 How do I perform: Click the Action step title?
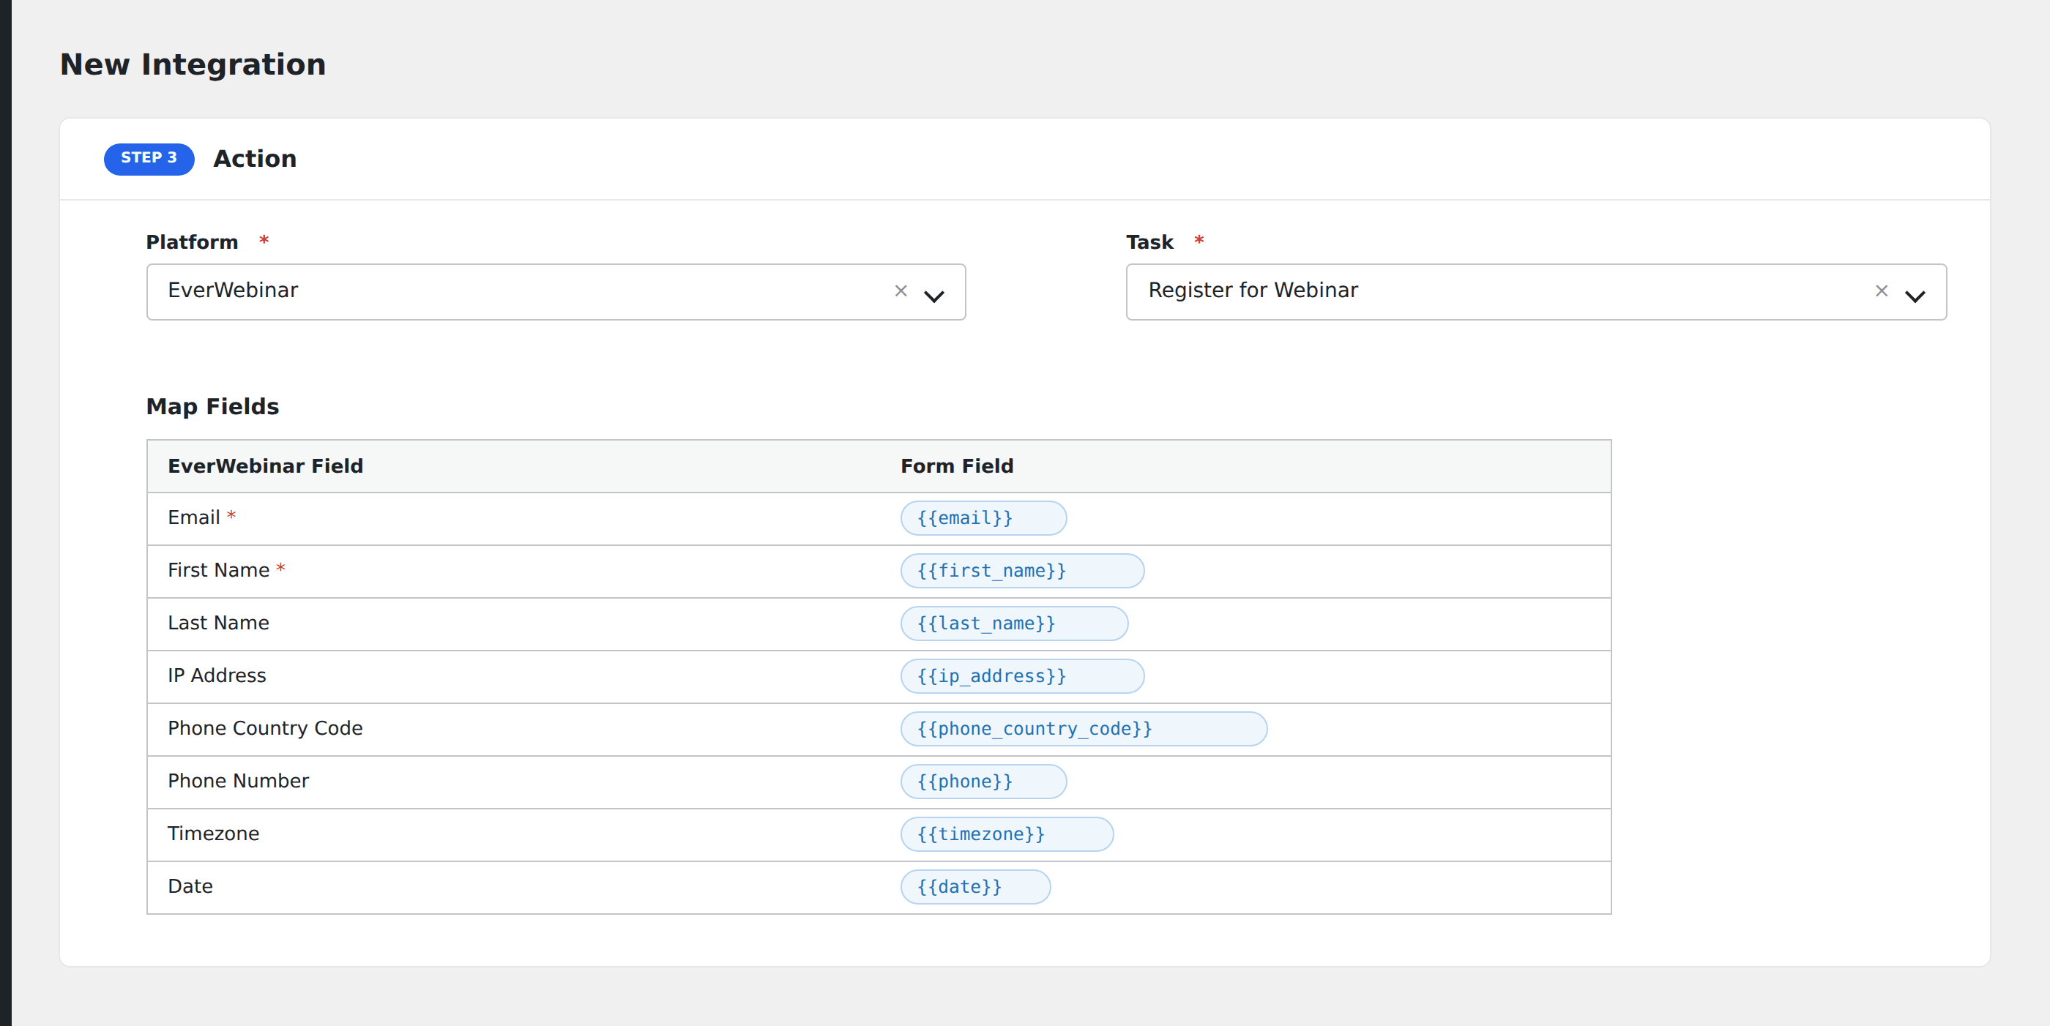[x=255, y=159]
